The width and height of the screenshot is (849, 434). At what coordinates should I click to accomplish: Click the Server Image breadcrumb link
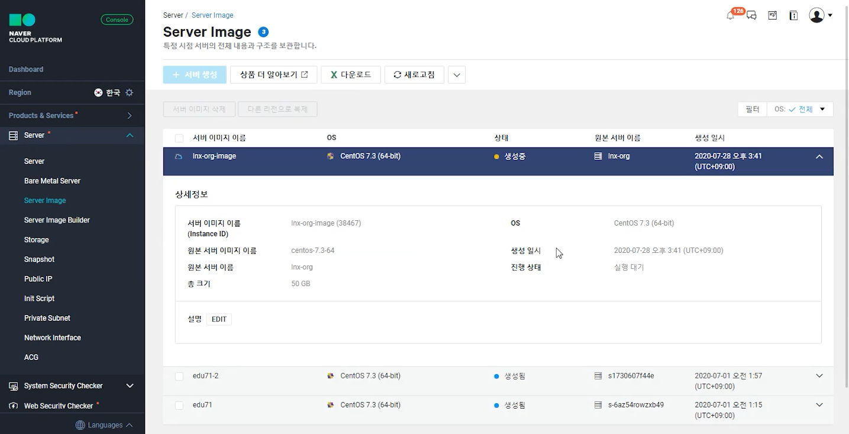(212, 15)
